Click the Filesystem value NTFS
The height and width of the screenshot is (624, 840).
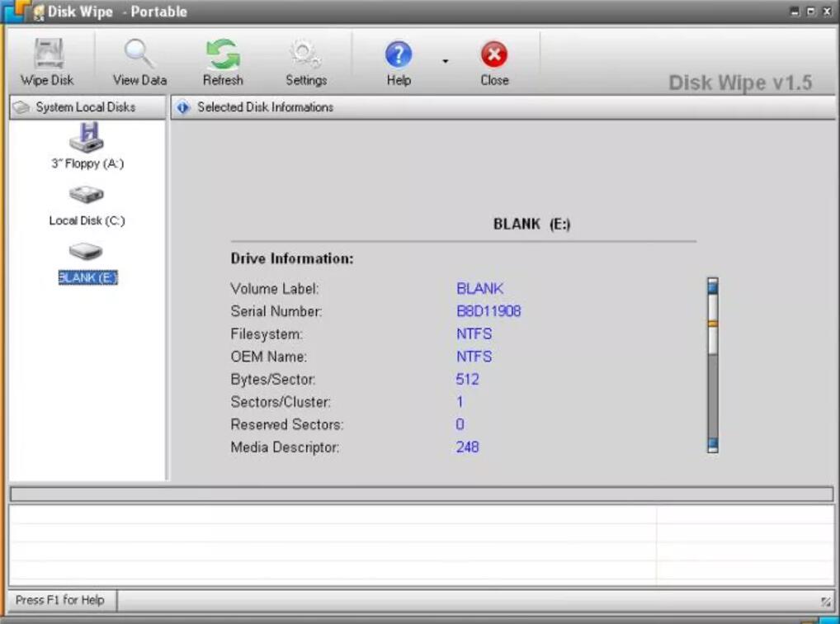(474, 334)
